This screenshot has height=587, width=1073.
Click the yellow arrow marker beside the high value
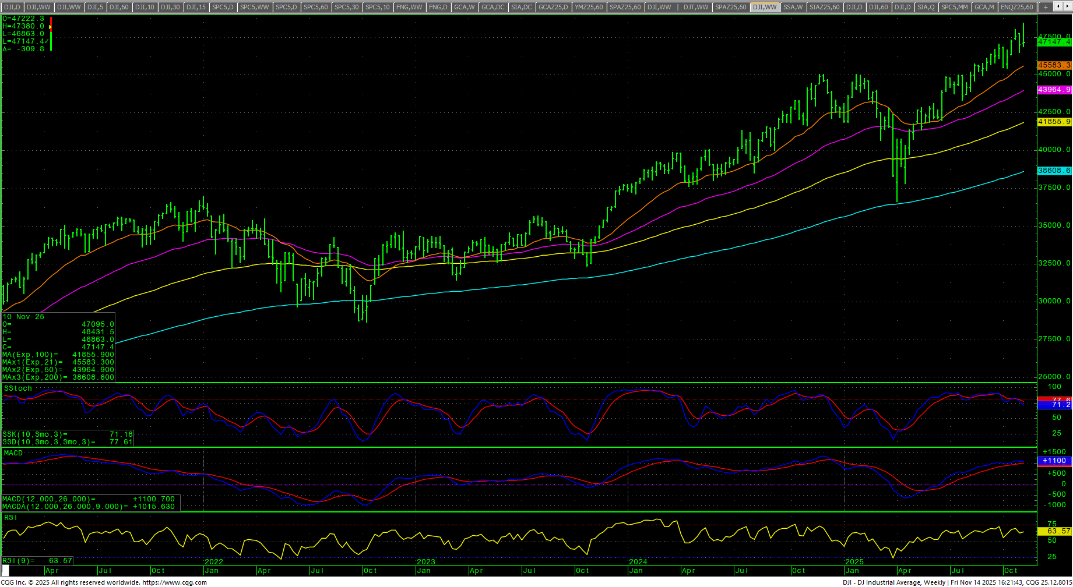[50, 27]
